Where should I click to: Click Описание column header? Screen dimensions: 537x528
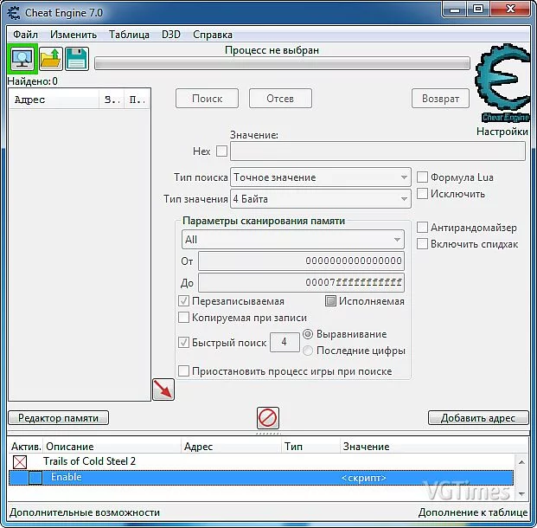pyautogui.click(x=112, y=447)
